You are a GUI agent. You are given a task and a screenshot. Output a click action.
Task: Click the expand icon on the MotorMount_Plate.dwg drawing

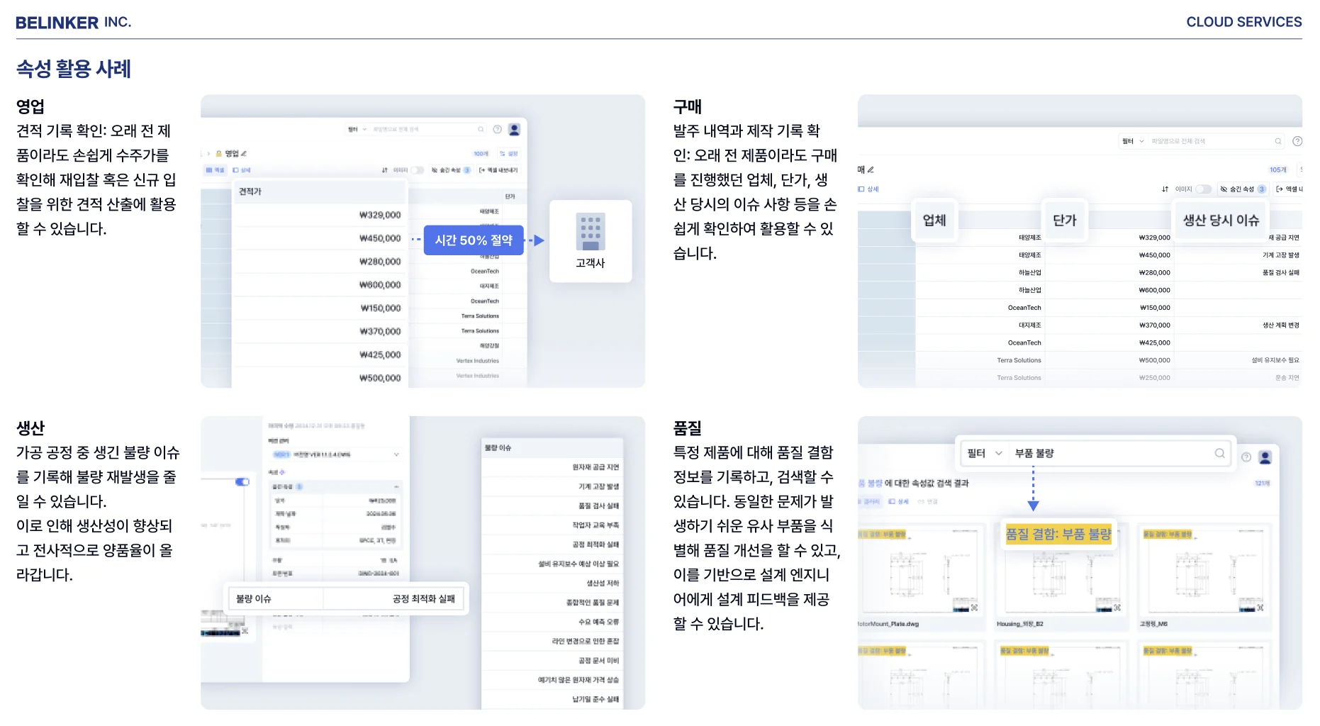974,608
